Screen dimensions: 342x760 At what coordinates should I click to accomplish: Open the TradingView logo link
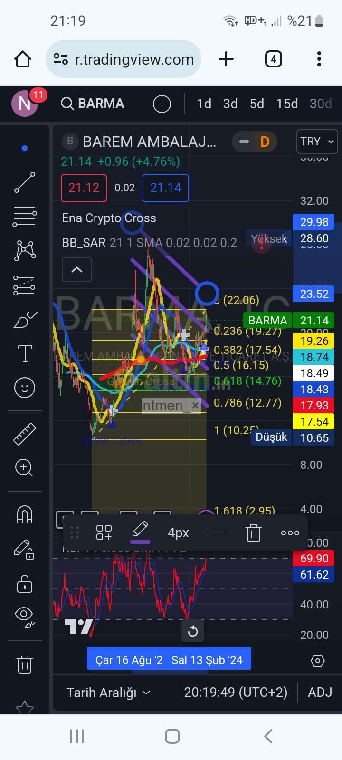(79, 627)
